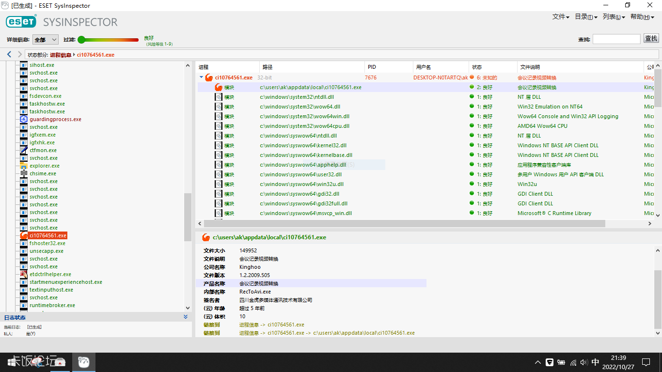
Task: Open the shield security tray icon
Action: pyautogui.click(x=550, y=362)
